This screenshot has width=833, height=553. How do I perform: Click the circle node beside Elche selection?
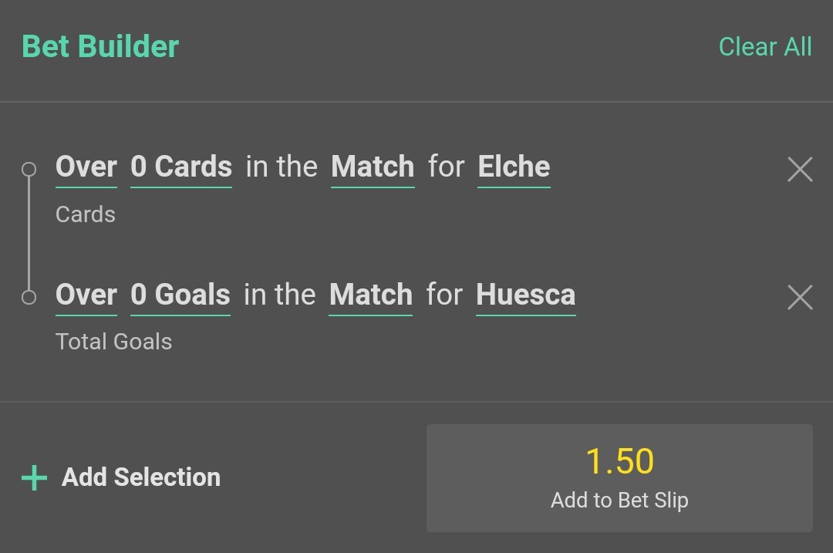tap(29, 170)
